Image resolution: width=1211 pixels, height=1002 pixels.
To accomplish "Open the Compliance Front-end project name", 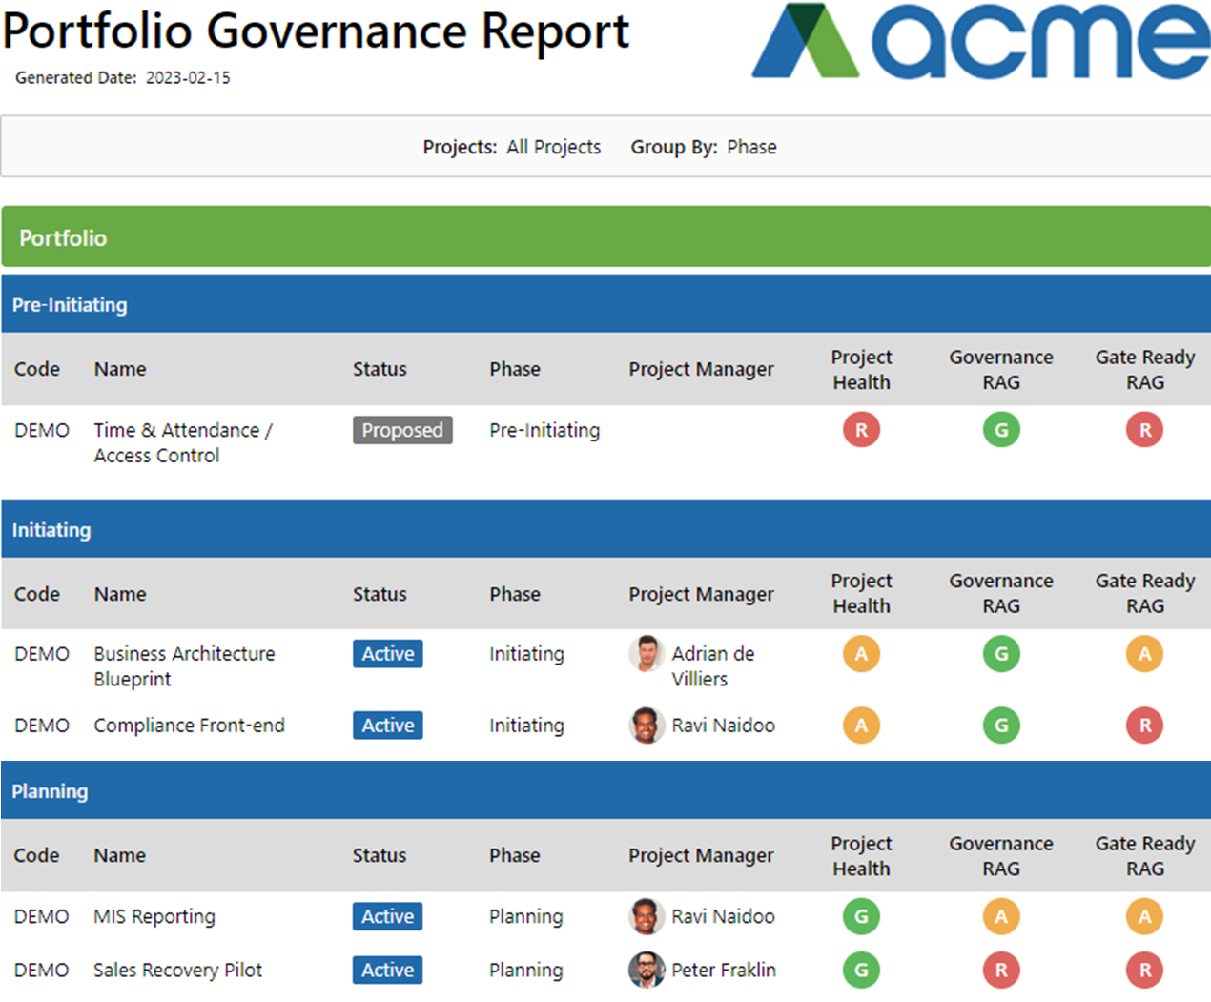I will pyautogui.click(x=189, y=726).
